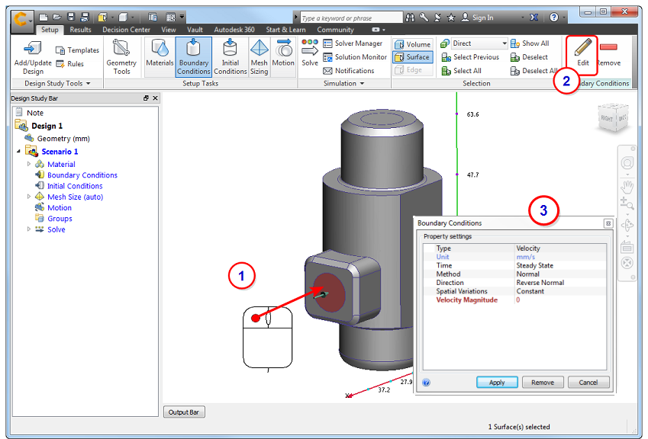This screenshot has width=648, height=439.
Task: Expand the Material node in Scenario 1
Action: click(29, 164)
